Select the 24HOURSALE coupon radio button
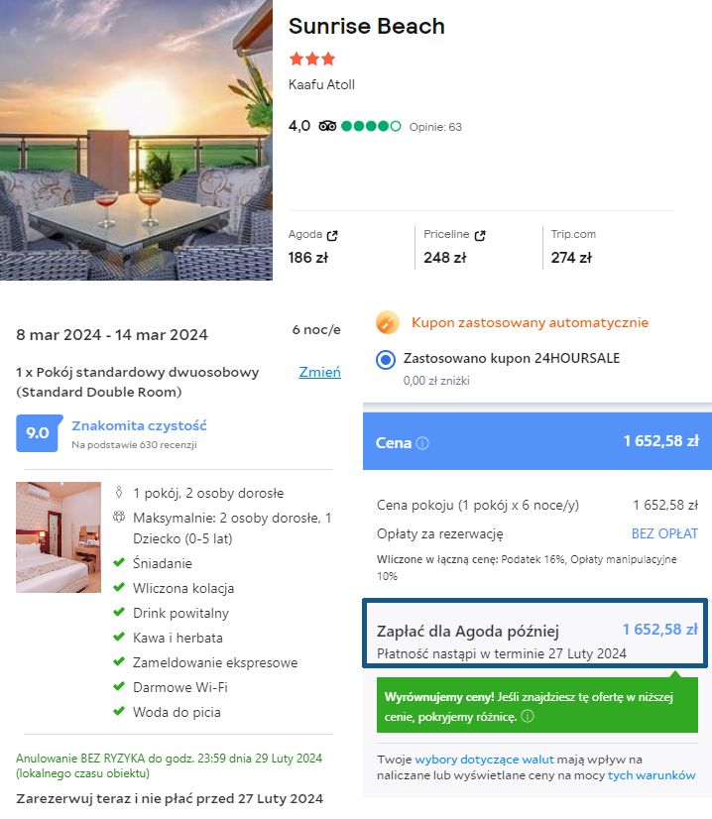The width and height of the screenshot is (712, 819). 387,359
